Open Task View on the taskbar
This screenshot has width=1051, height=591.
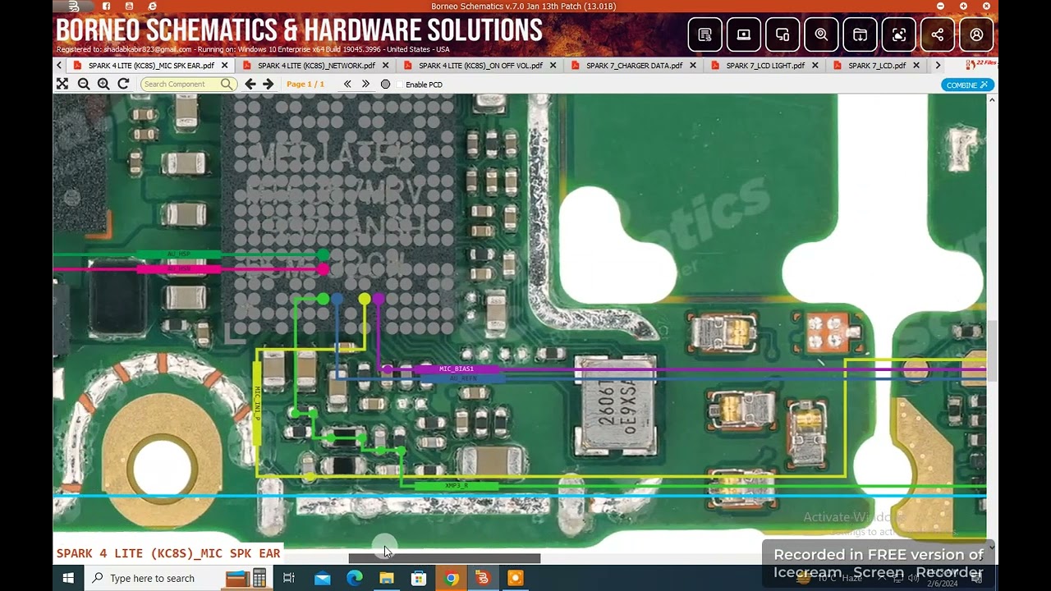coord(289,578)
